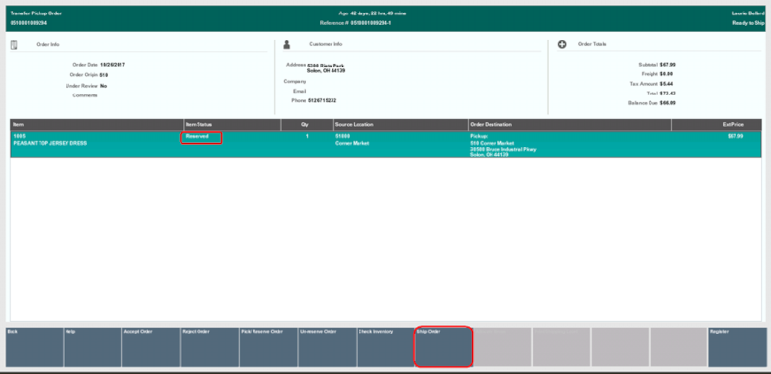Click the Ready to Ship status text
771x374 pixels.
[749, 23]
